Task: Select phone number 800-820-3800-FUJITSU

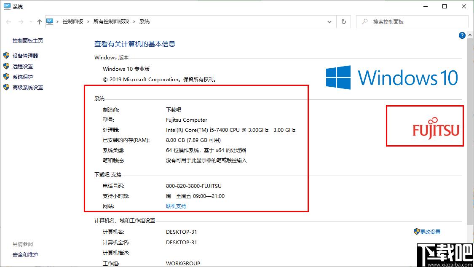Action: pyautogui.click(x=194, y=186)
